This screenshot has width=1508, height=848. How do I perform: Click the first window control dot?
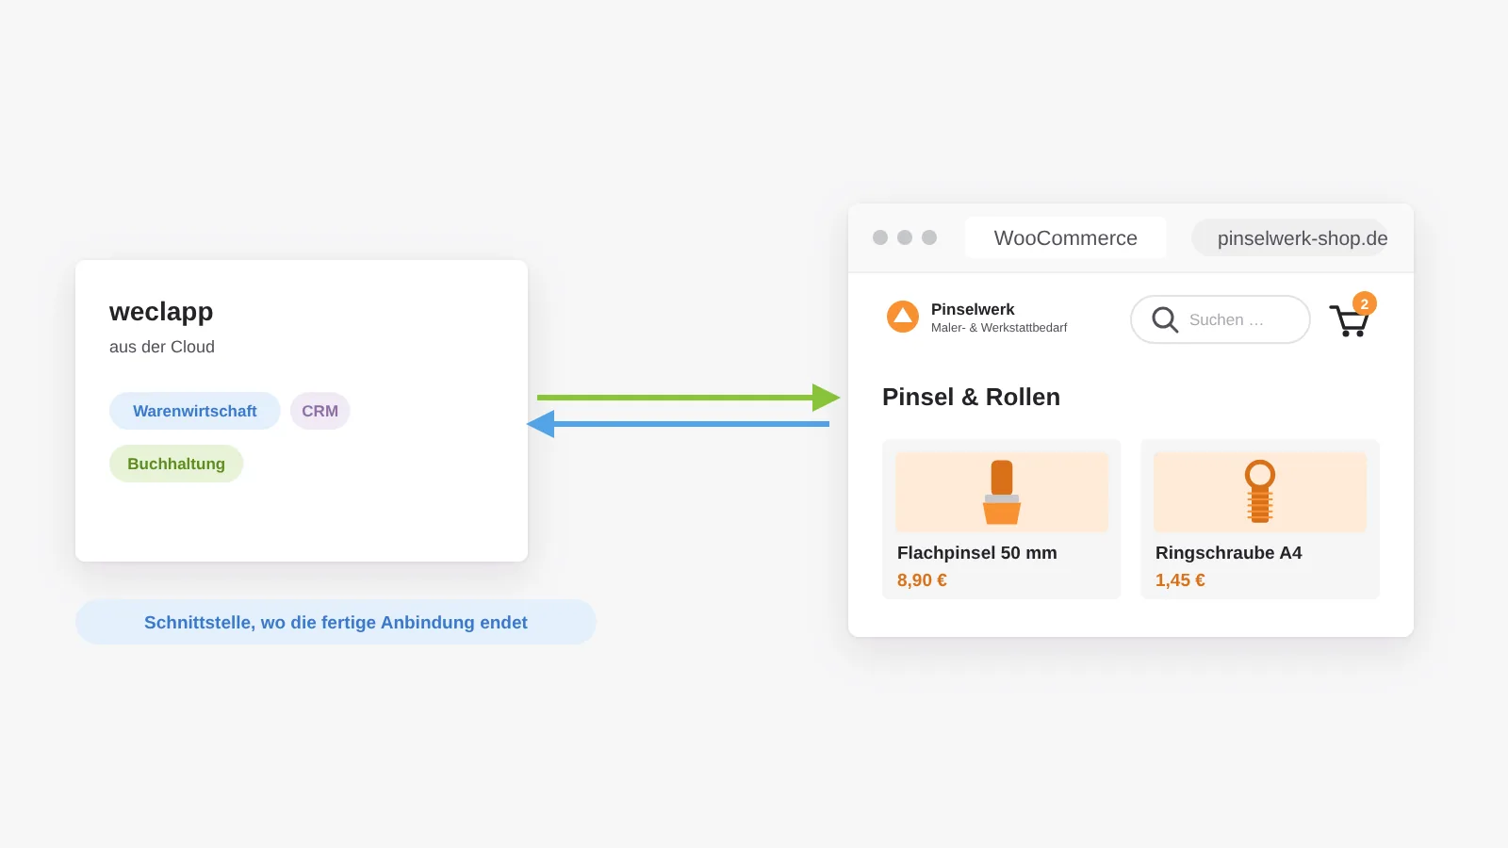pos(880,237)
